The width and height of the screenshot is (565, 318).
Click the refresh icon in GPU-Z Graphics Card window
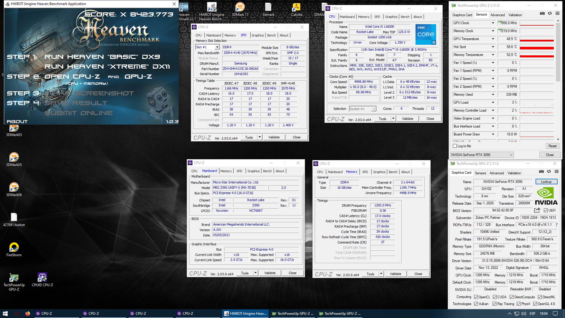pyautogui.click(x=549, y=171)
